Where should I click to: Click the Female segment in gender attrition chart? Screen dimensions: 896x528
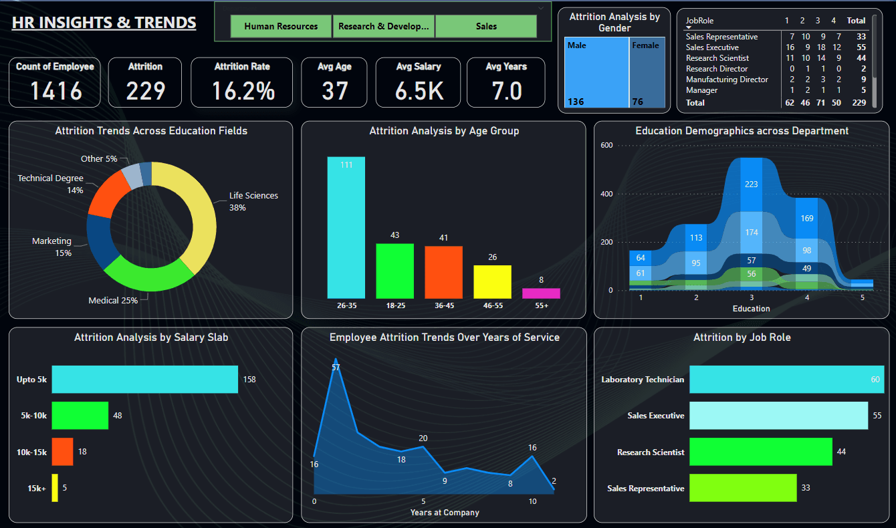[647, 74]
